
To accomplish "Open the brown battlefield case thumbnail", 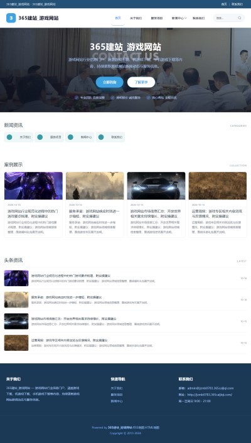I will (218, 186).
